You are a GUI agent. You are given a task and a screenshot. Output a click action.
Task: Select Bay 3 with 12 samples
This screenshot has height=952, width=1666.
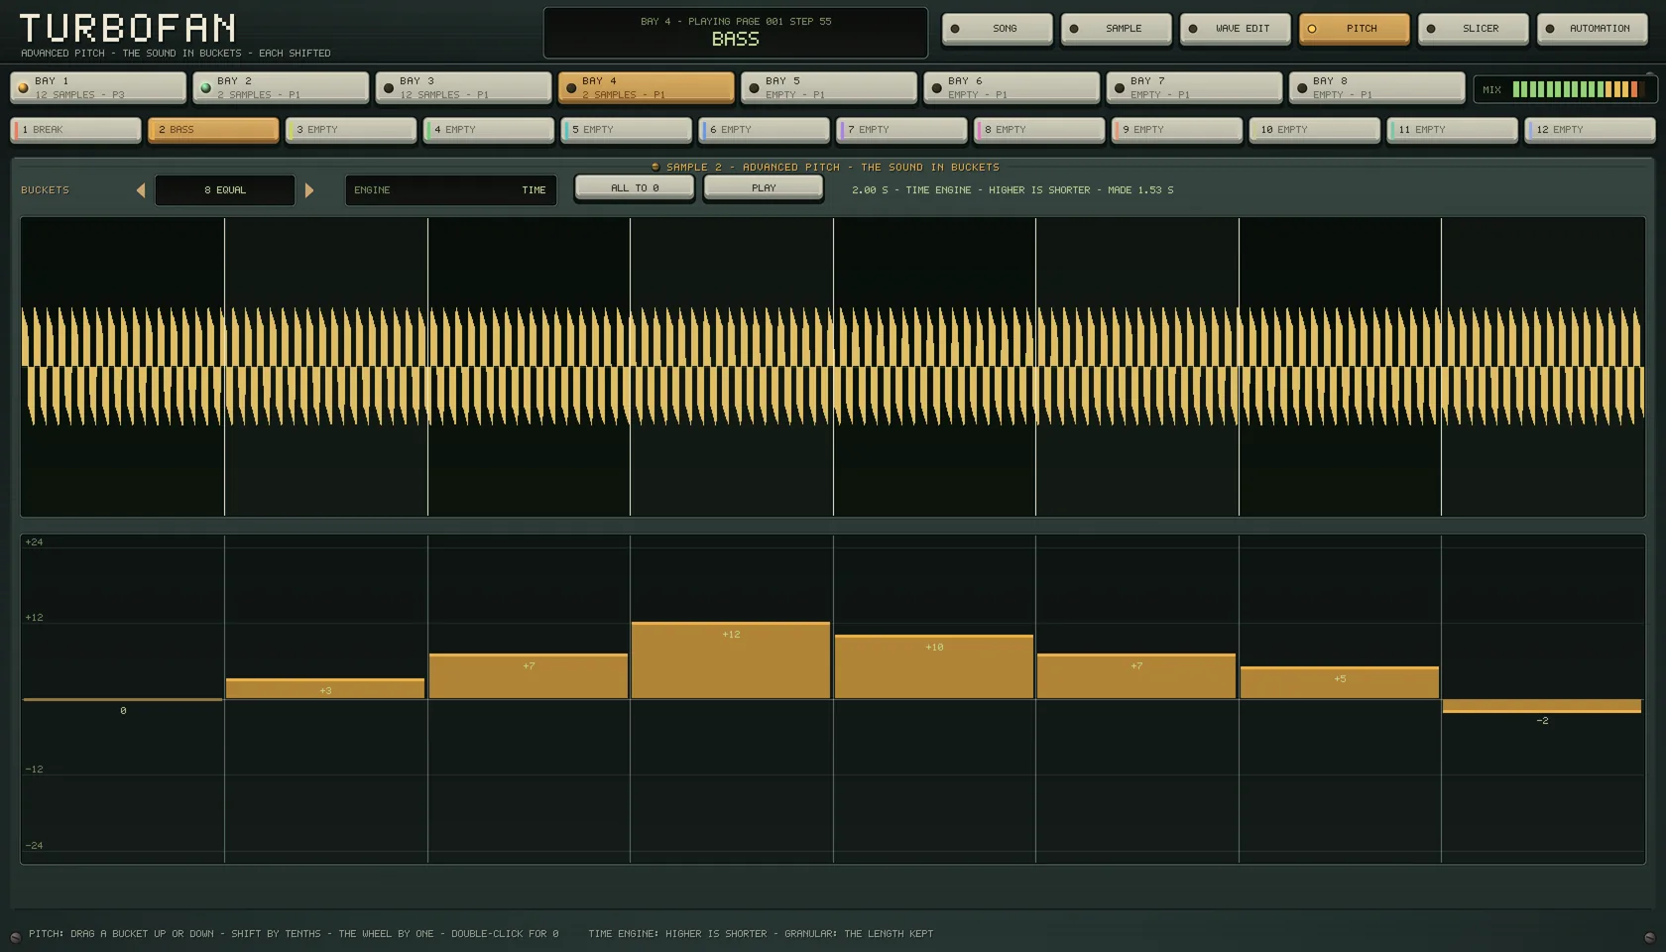(x=463, y=87)
